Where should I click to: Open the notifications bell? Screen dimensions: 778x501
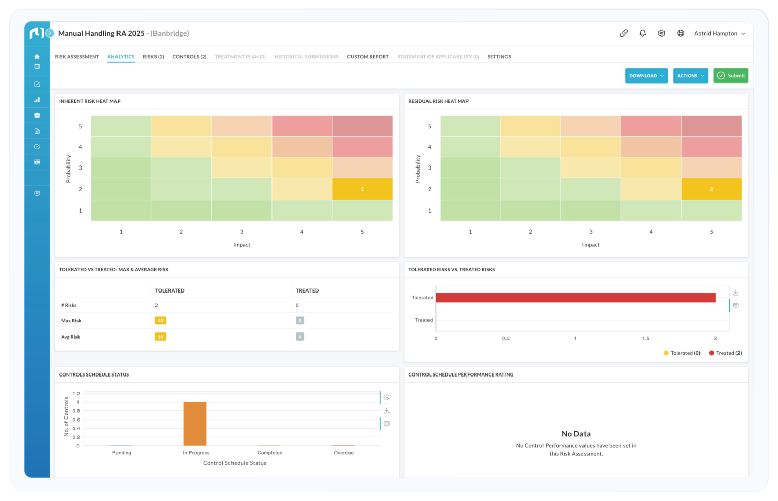click(x=643, y=33)
